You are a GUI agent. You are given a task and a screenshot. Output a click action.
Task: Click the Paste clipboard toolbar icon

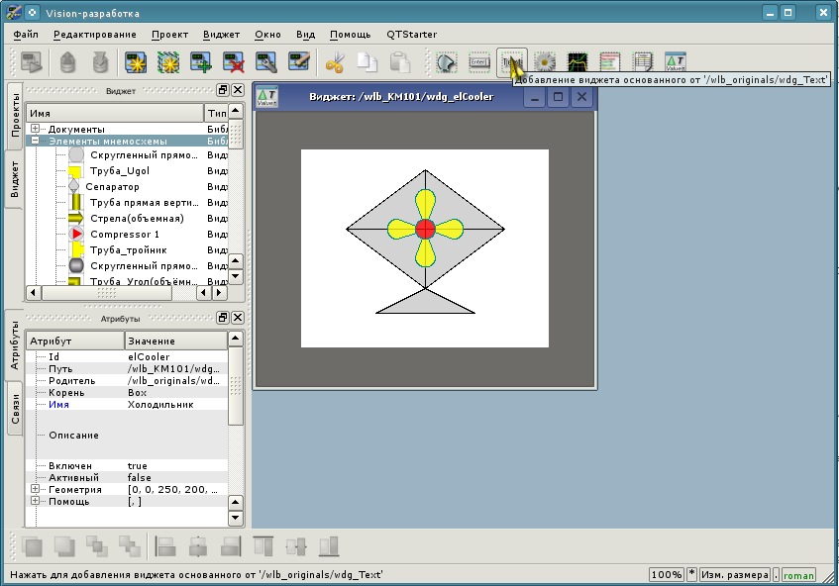tap(399, 62)
